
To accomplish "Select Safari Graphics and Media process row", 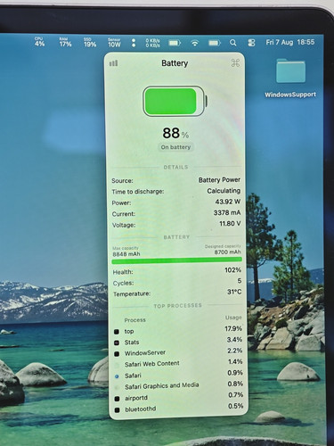I will coord(178,385).
